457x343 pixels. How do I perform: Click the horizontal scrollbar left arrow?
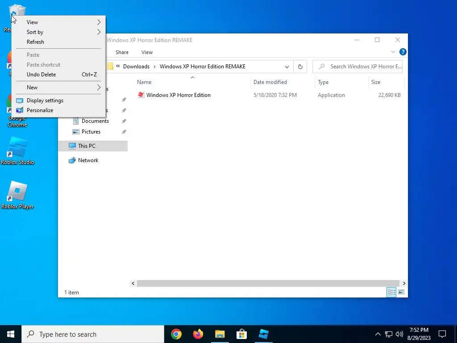point(133,283)
